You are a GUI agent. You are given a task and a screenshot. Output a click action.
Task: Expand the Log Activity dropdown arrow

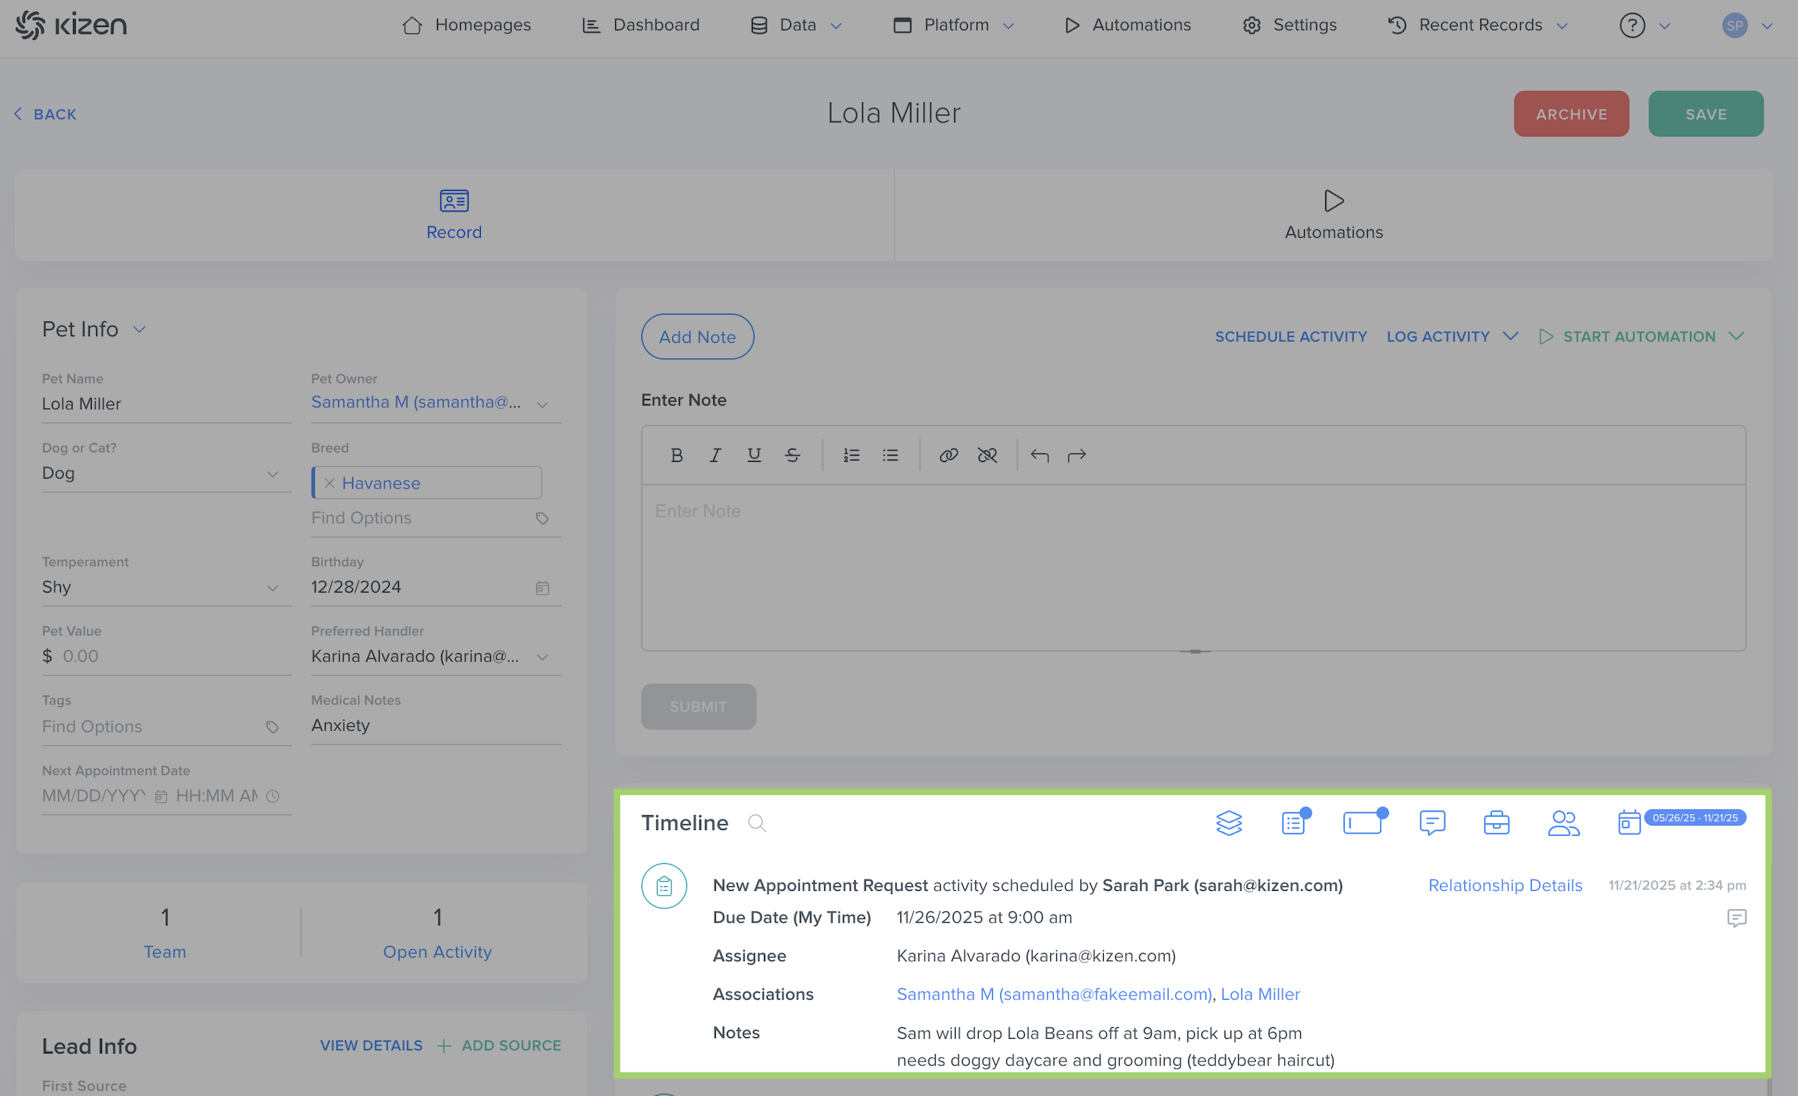(1510, 336)
